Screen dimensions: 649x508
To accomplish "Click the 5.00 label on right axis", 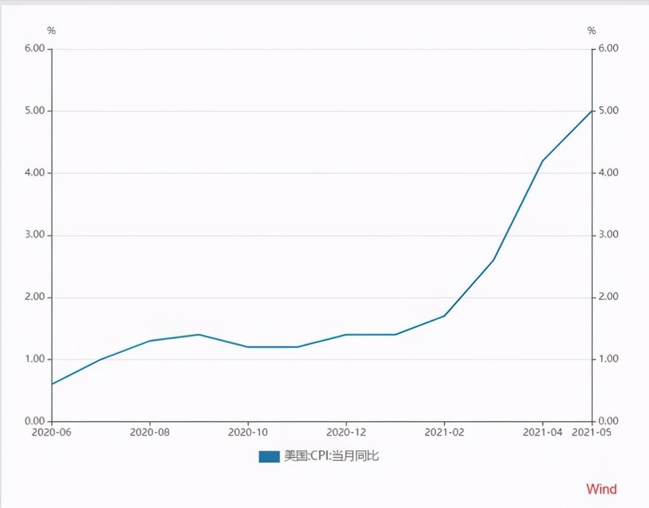I will [608, 111].
